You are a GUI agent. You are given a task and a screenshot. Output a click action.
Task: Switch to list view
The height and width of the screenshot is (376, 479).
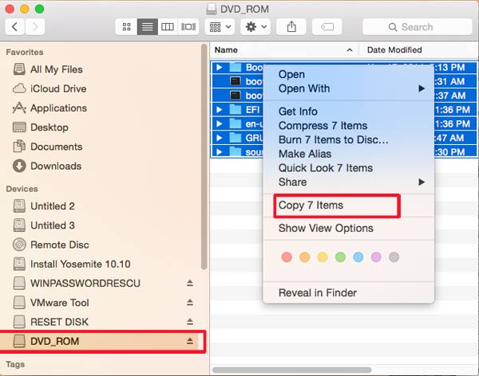pyautogui.click(x=147, y=27)
